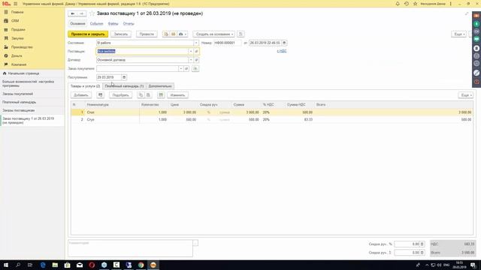Click the Подобрать button
The image size is (481, 270).
pyautogui.click(x=120, y=95)
